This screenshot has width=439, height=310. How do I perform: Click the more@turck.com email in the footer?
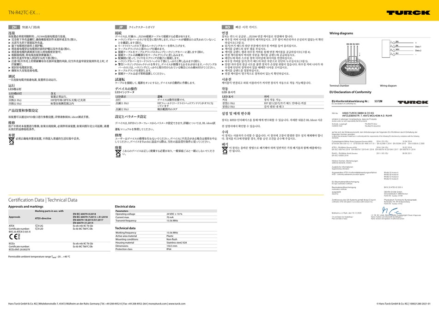(x=158, y=304)
